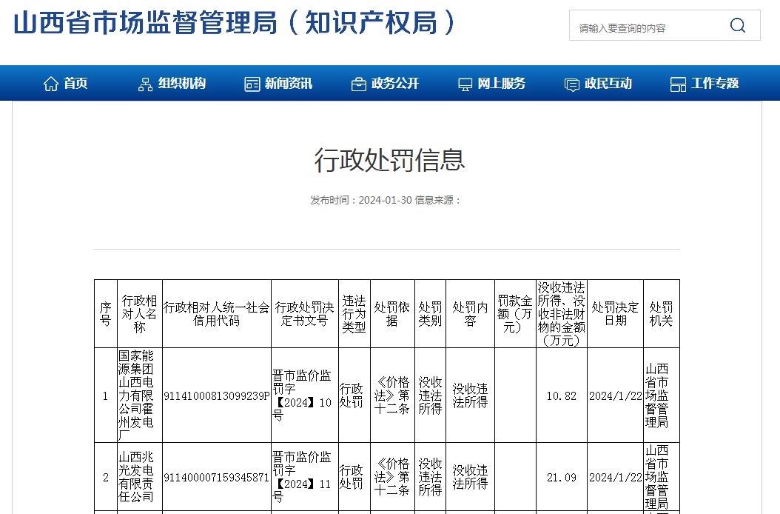The image size is (780, 514).
Task: Click the 行政相对人统一社会信用代码 header
Action: click(x=216, y=314)
